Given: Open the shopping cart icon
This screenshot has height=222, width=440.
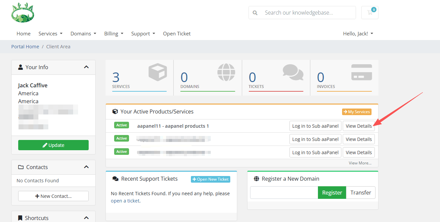Looking at the screenshot, I should coord(370,13).
